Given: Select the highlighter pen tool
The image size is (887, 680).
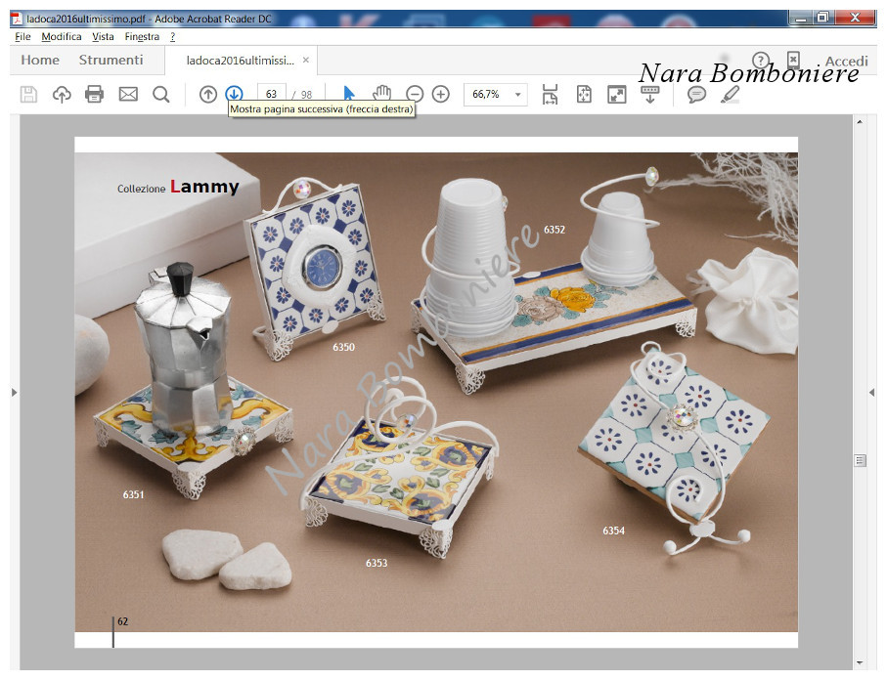Looking at the screenshot, I should (730, 94).
